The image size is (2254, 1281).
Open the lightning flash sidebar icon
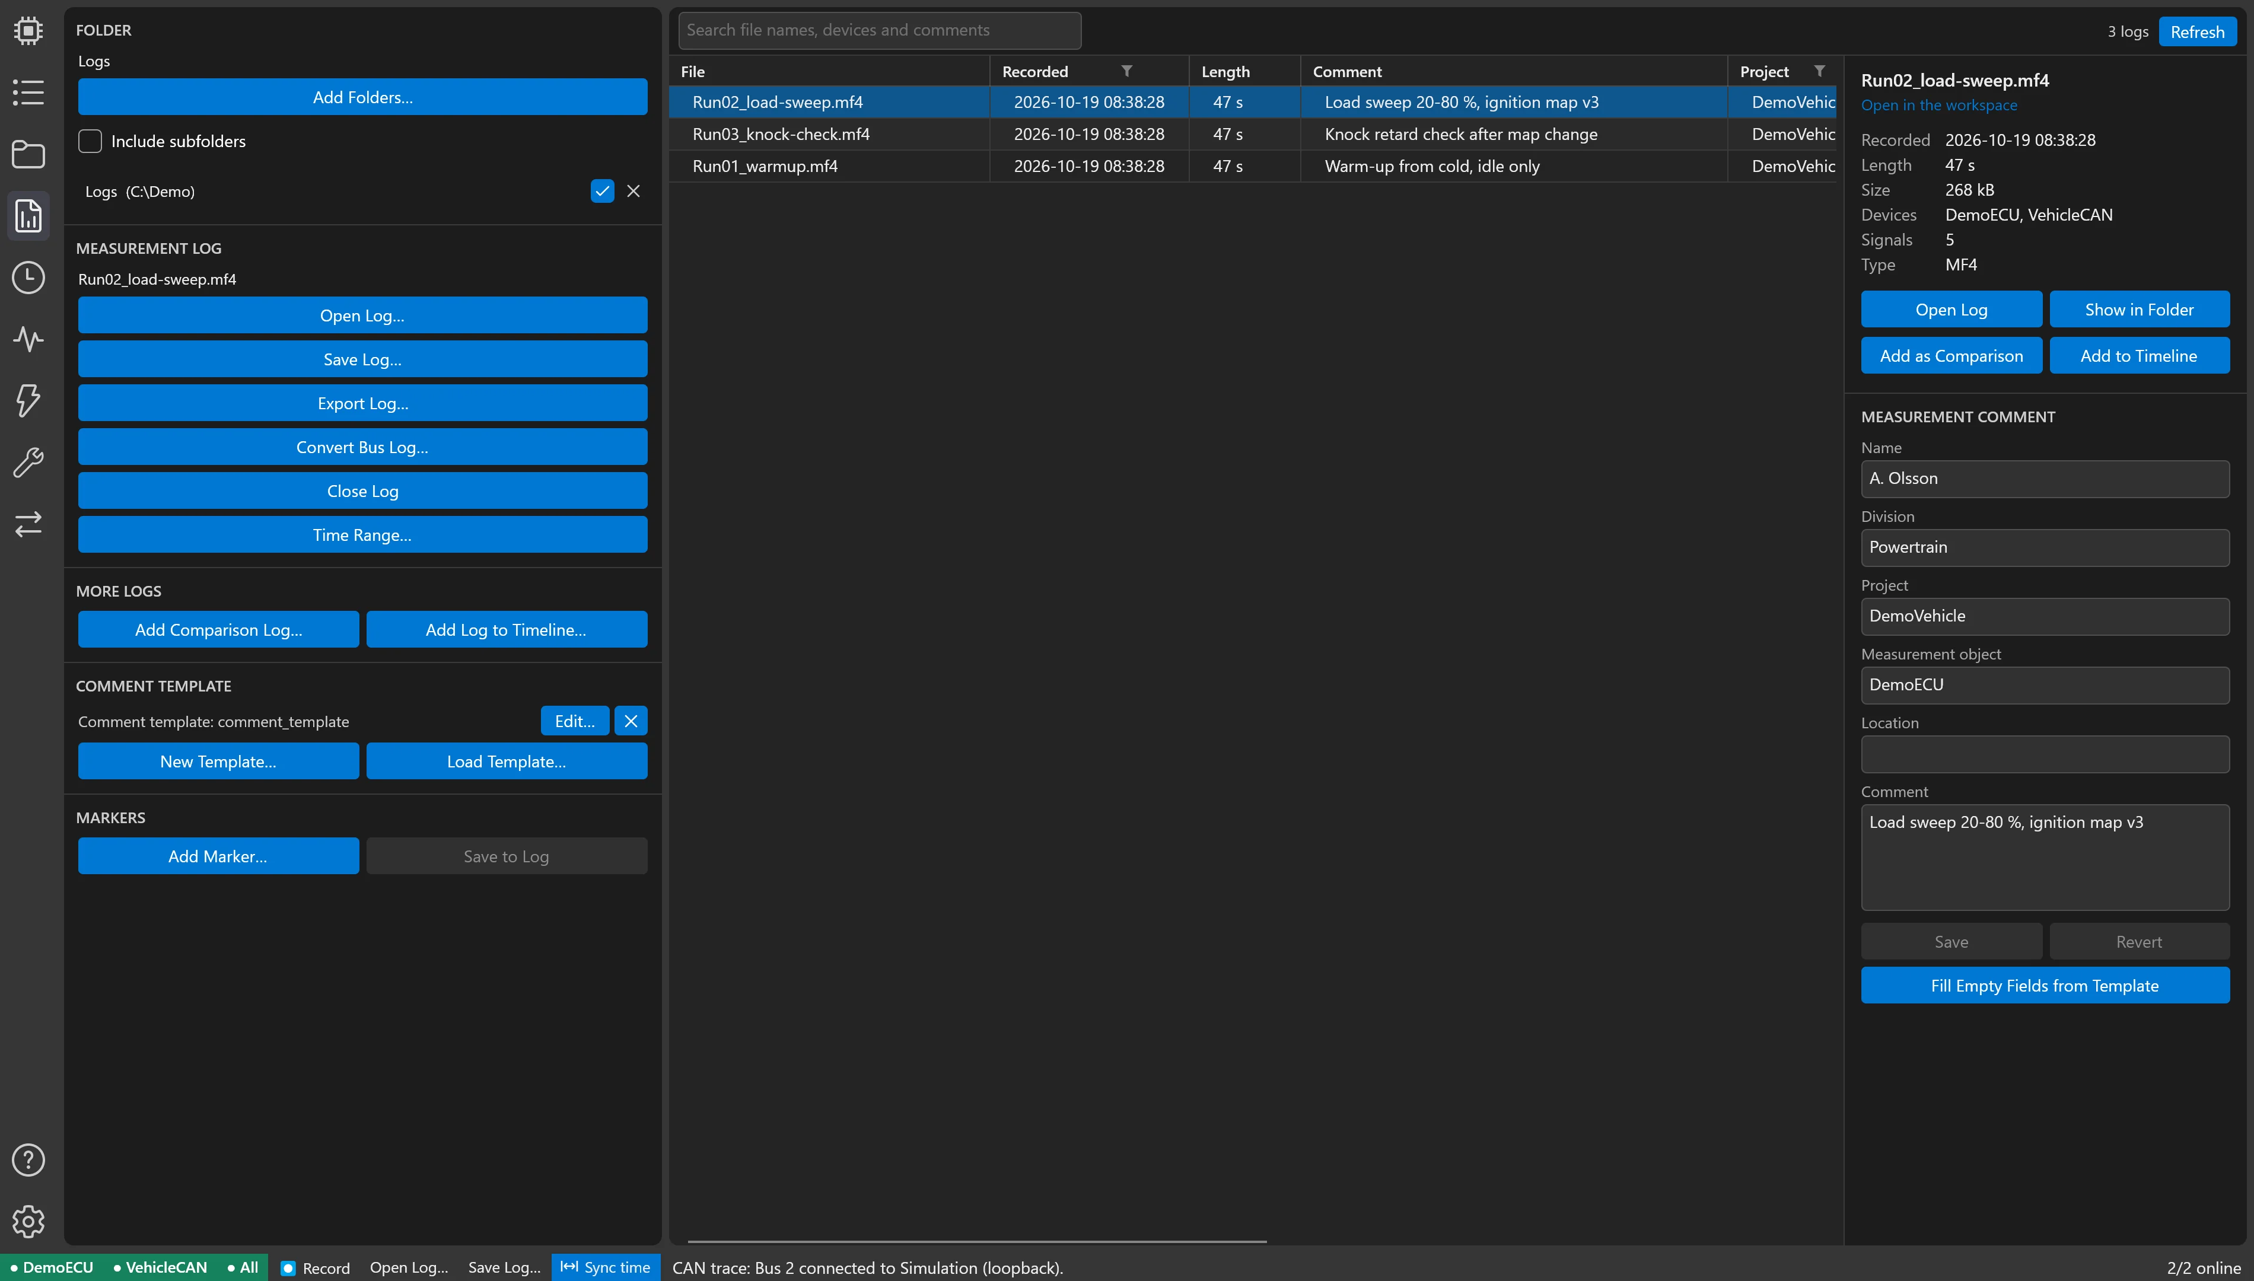(x=28, y=400)
